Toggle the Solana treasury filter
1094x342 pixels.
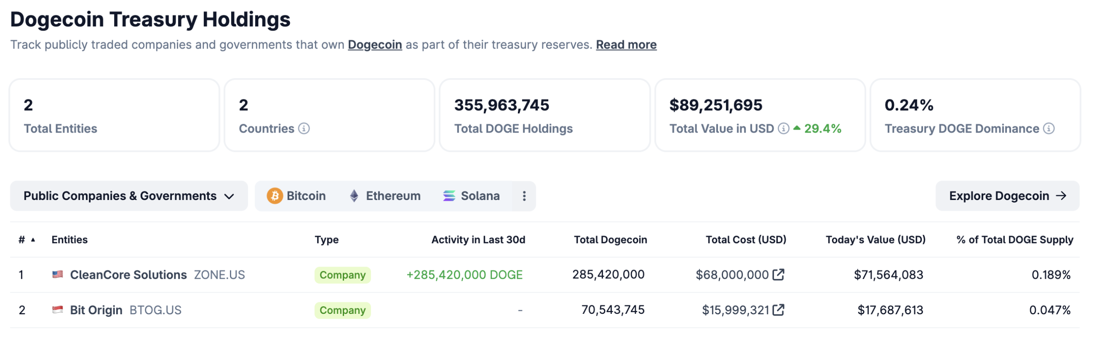coord(472,196)
